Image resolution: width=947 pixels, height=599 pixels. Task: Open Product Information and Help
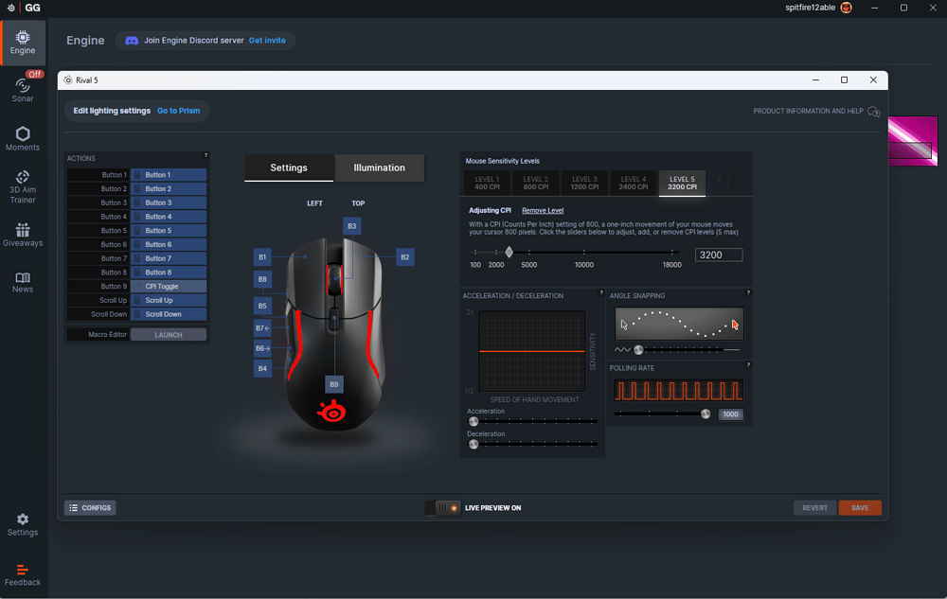point(814,111)
